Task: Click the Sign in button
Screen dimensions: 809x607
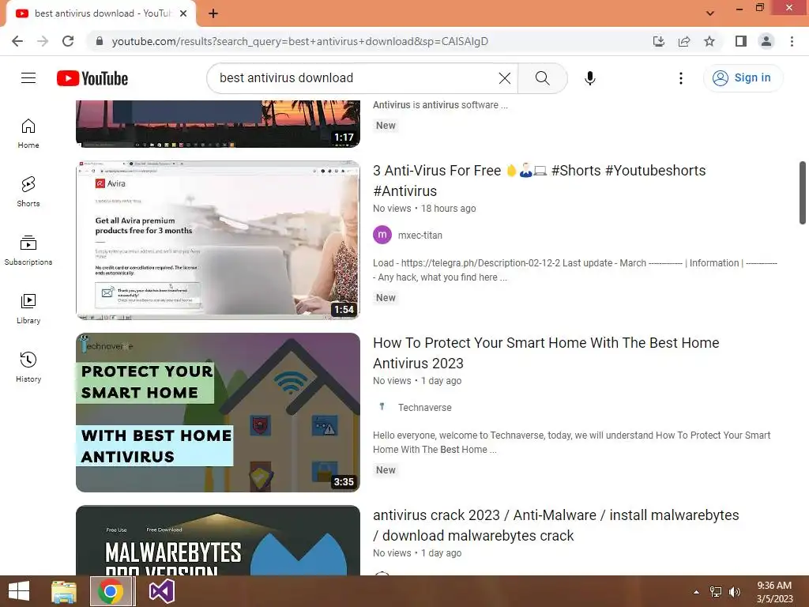Action: (x=743, y=78)
